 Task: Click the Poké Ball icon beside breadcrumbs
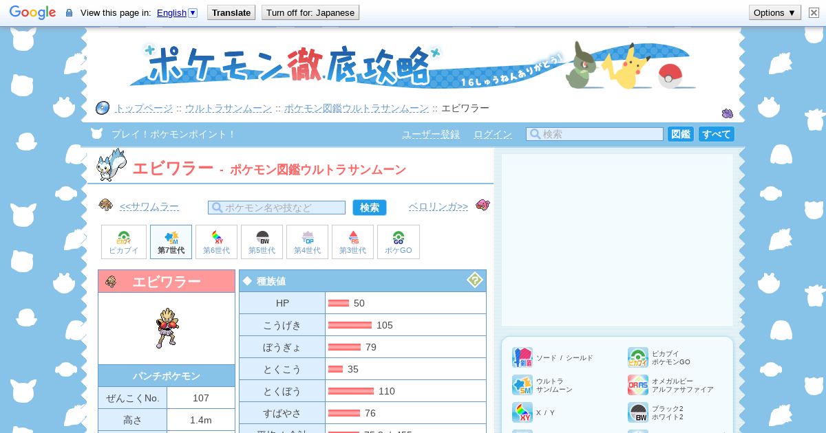(103, 108)
